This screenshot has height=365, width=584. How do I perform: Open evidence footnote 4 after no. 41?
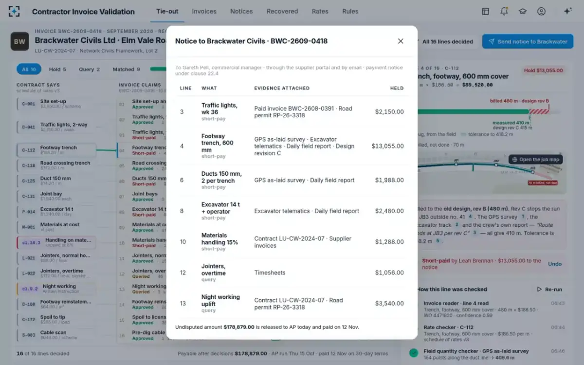point(470,216)
